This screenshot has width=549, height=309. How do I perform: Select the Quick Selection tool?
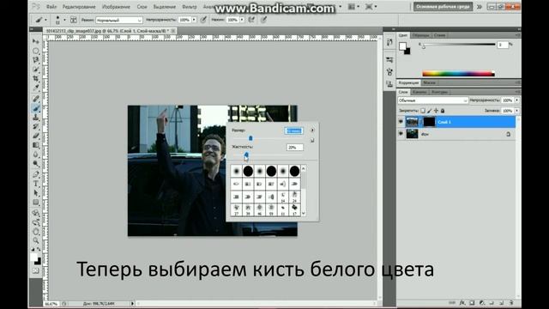pyautogui.click(x=36, y=70)
